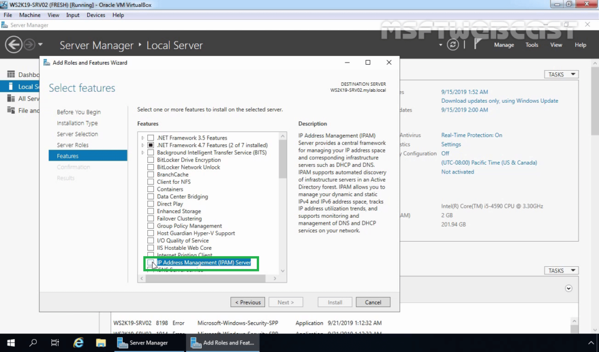Open the Manage menu in Server Manager
The width and height of the screenshot is (599, 352).
(504, 44)
